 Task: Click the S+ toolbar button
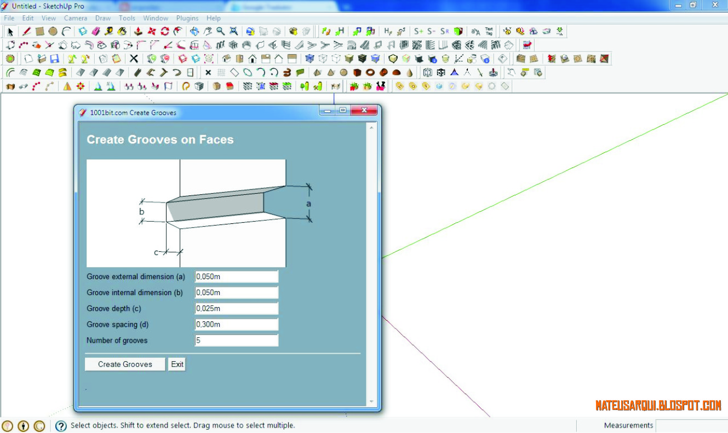pyautogui.click(x=419, y=31)
